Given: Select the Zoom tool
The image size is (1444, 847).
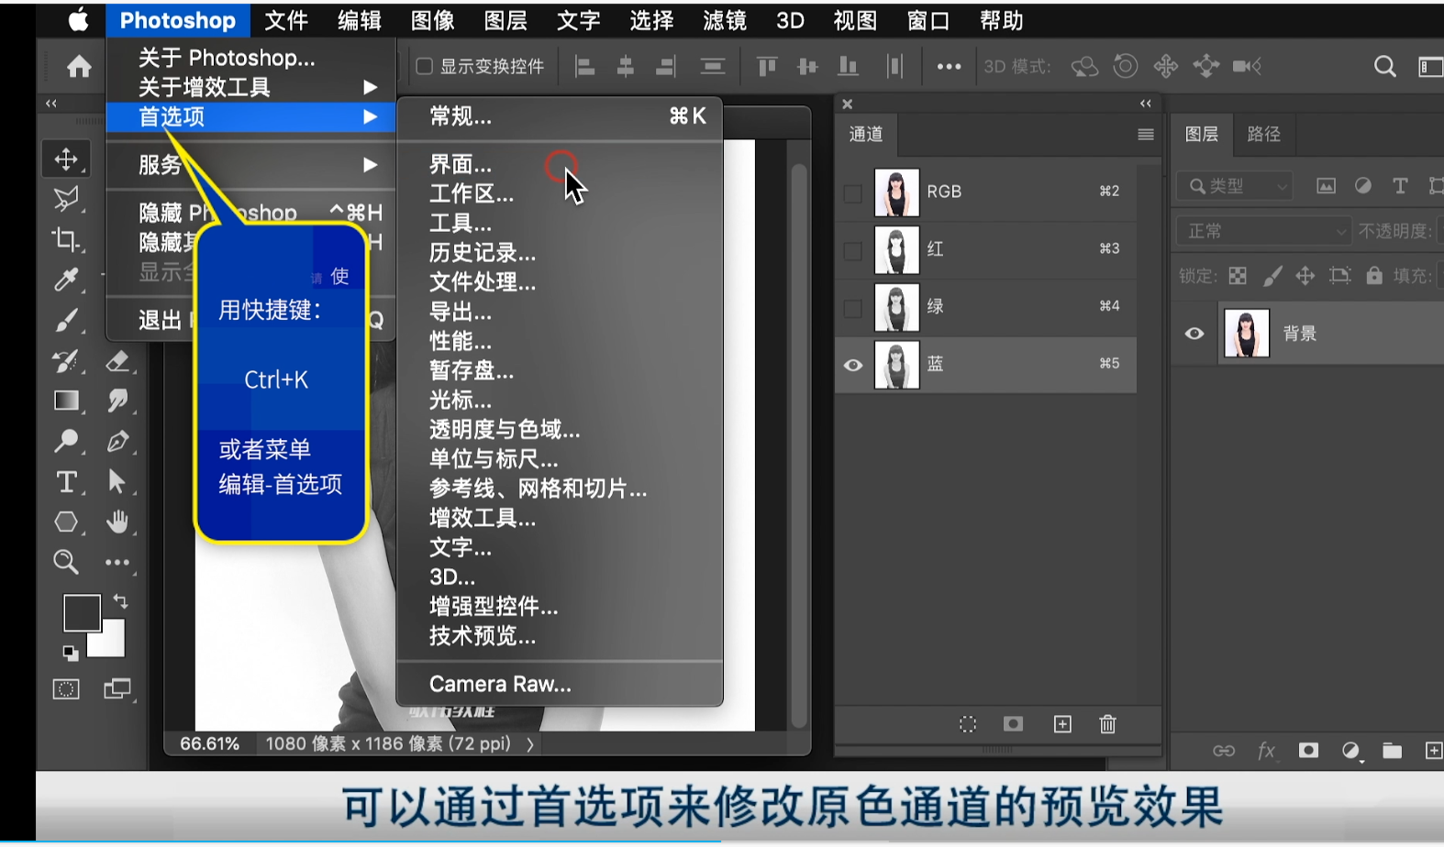Looking at the screenshot, I should click(66, 562).
